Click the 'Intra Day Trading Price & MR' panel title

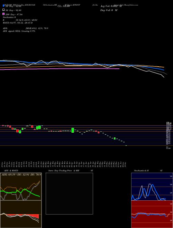(64, 171)
